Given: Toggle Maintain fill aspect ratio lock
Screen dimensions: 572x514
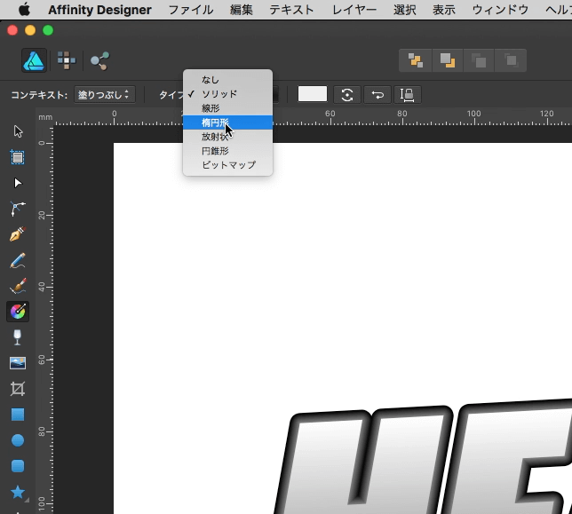Looking at the screenshot, I should 408,95.
